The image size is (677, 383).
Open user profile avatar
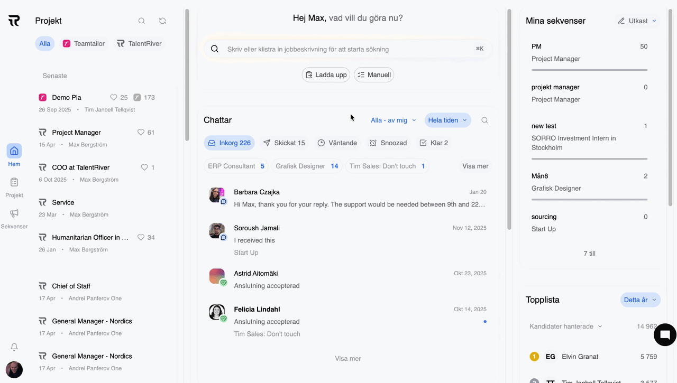tap(14, 370)
